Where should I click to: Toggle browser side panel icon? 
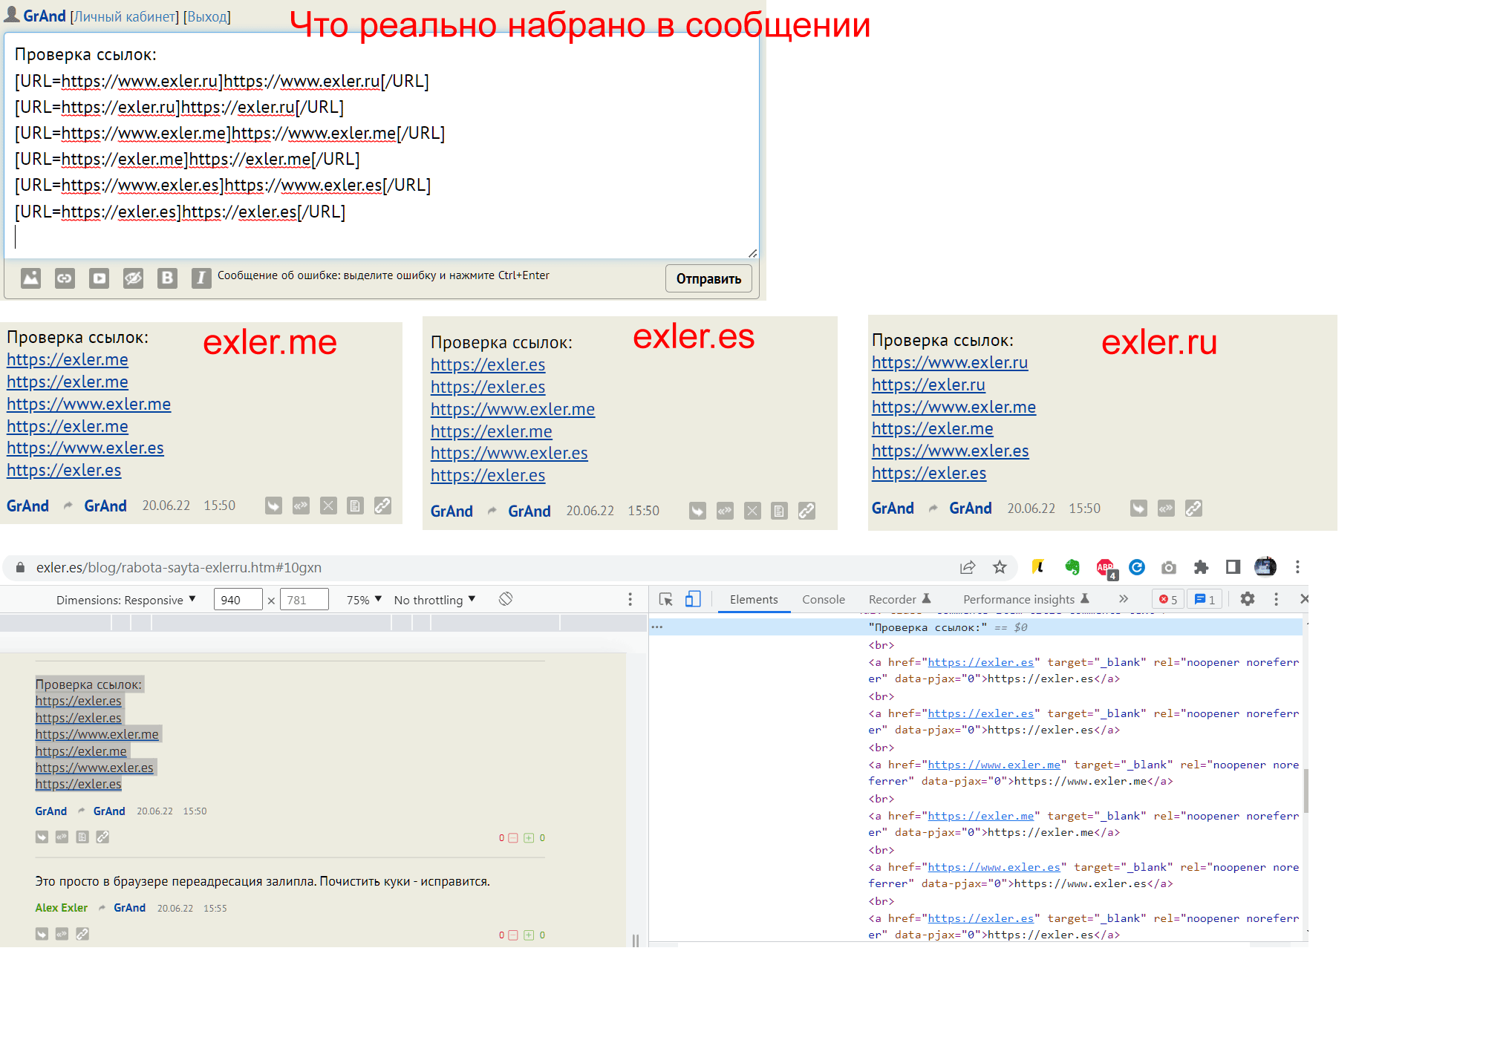click(1233, 568)
